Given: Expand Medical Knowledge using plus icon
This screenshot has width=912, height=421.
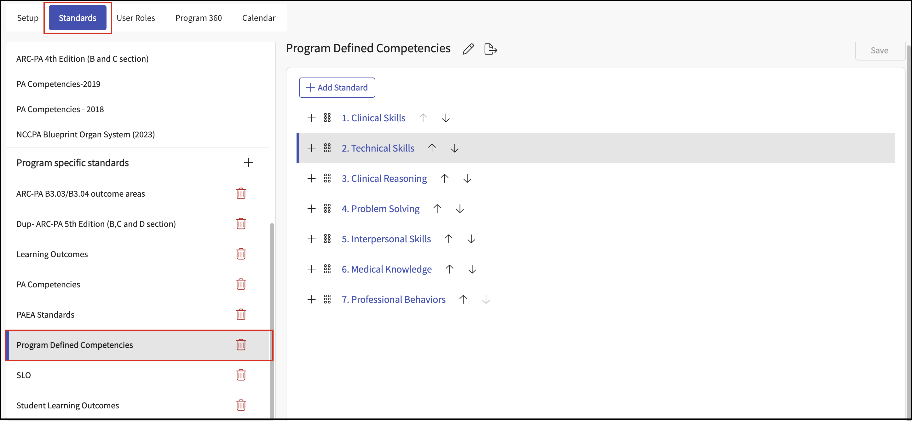Looking at the screenshot, I should point(311,269).
